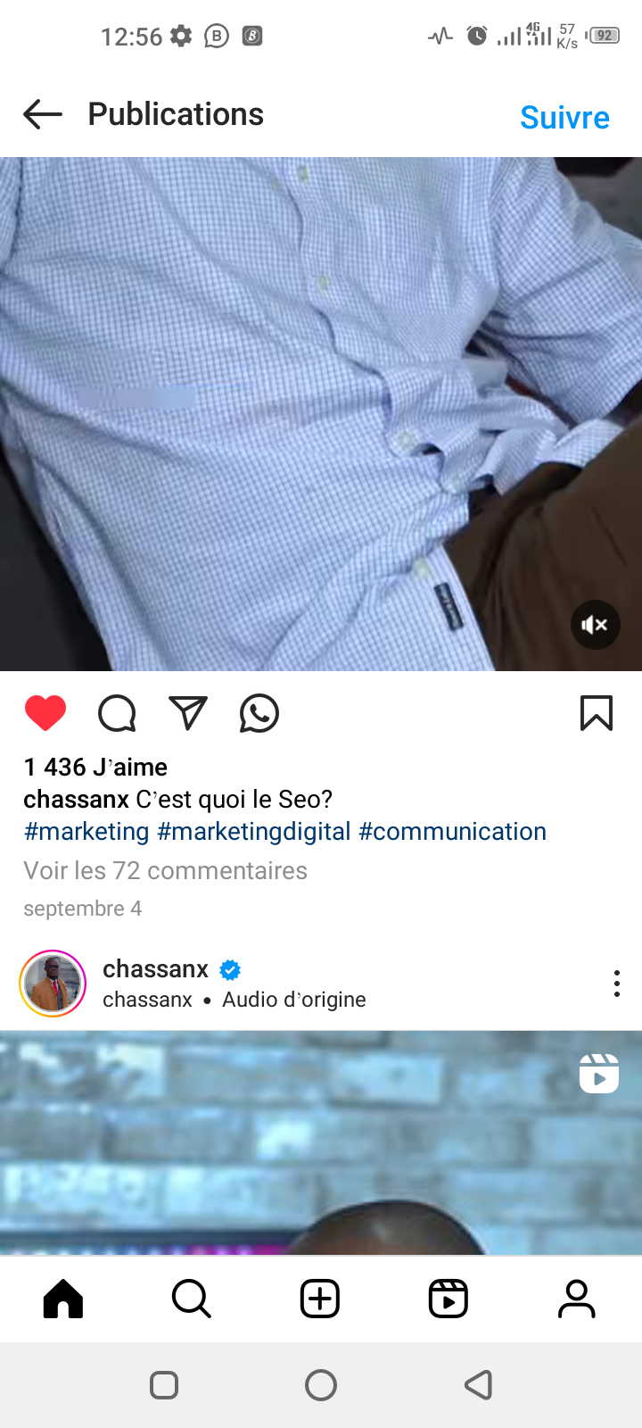Open the #communication hashtag
642x1428 pixels.
[x=452, y=832]
